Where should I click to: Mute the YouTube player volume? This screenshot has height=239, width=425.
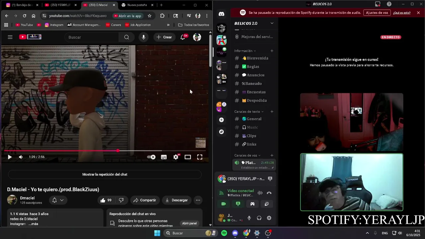[x=21, y=157]
